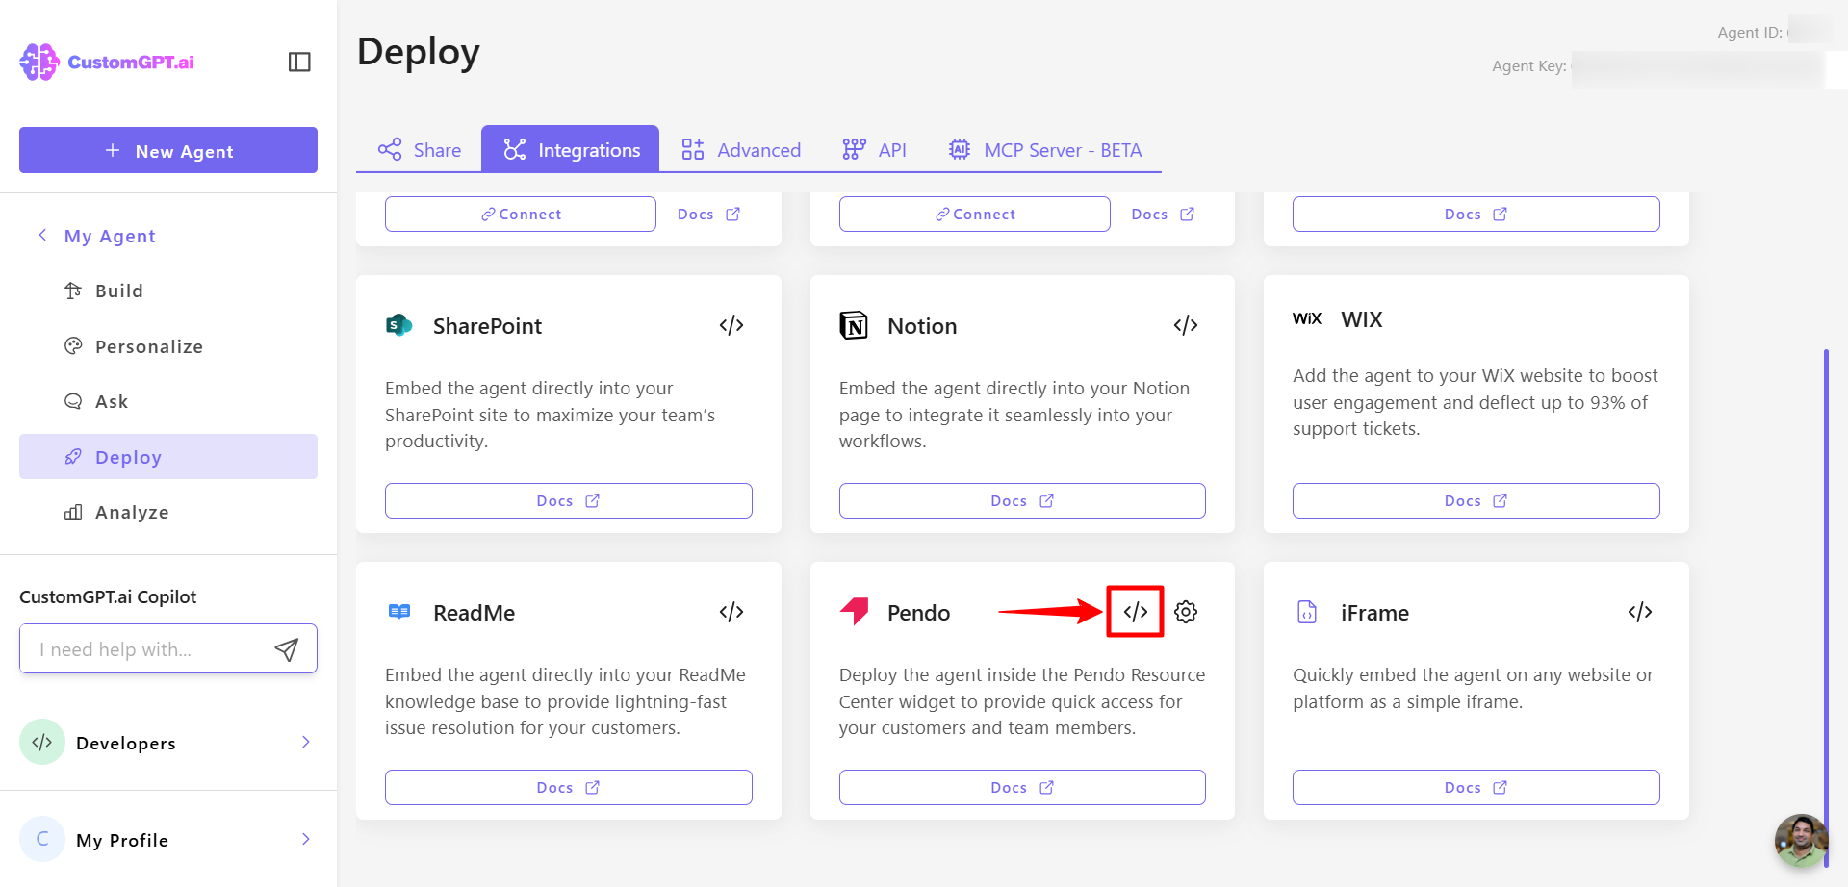Create a New Agent
Viewport: 1848px width, 887px height.
168,150
